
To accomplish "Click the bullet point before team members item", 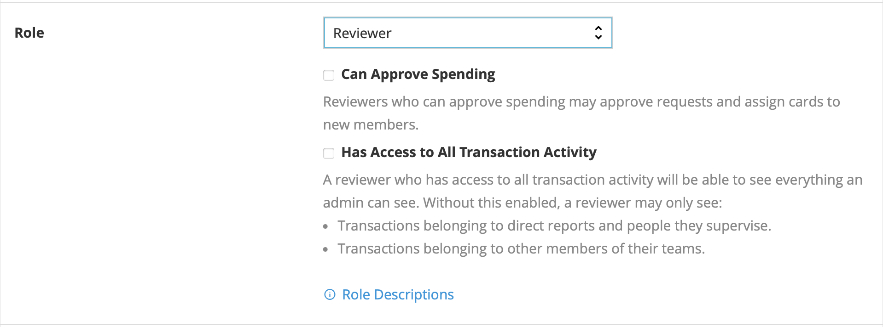I will point(326,249).
